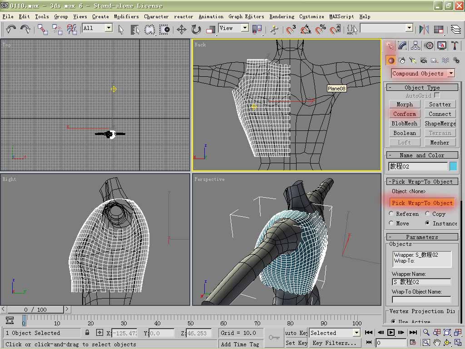Click the time slider showing 0 / 100
This screenshot has width=465, height=349.
tap(35, 309)
